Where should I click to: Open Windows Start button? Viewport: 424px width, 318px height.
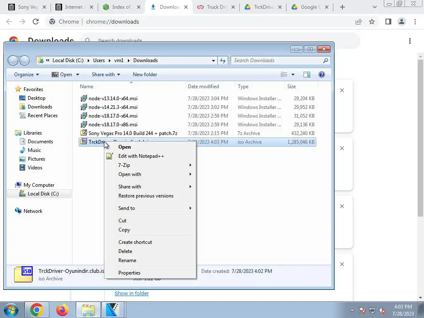pos(11,310)
